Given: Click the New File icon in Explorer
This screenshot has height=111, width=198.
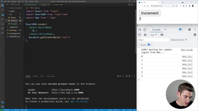Looking at the screenshot, I should click(x=11, y=5).
